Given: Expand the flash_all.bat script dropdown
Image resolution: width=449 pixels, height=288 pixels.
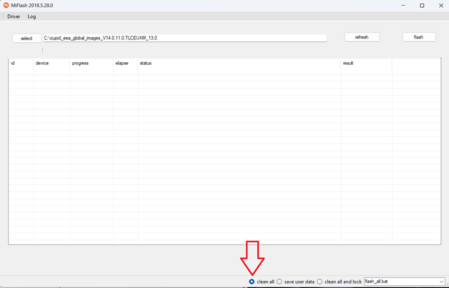Looking at the screenshot, I should coord(441,282).
